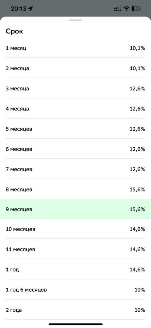The width and height of the screenshot is (151, 328).
Task: Choose the 6 месяцев term row
Action: coord(75,149)
